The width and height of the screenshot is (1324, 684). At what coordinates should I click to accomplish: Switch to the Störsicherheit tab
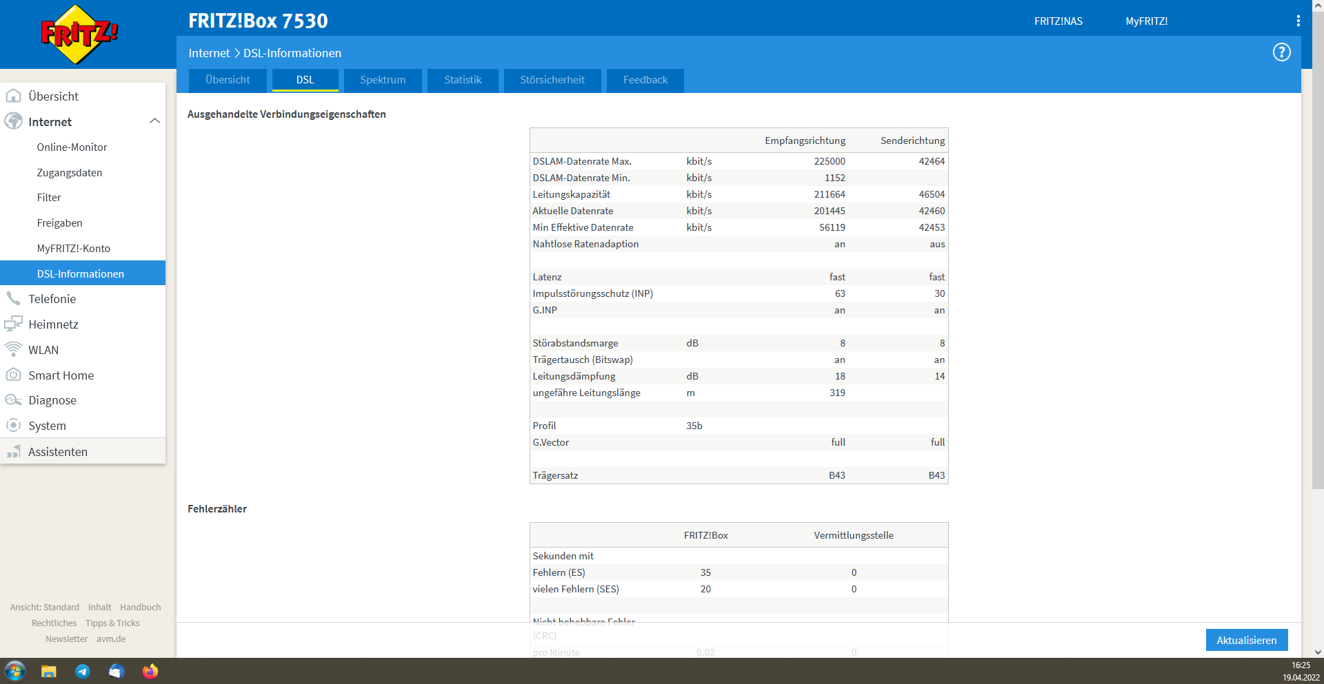tap(552, 80)
